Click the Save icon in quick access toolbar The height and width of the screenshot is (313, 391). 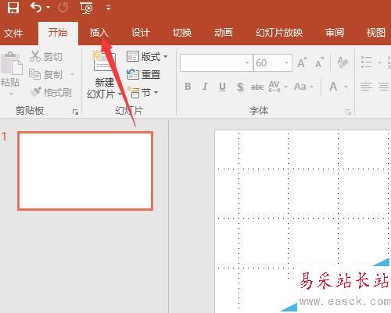pos(13,8)
